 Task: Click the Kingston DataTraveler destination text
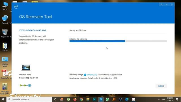point(98,78)
